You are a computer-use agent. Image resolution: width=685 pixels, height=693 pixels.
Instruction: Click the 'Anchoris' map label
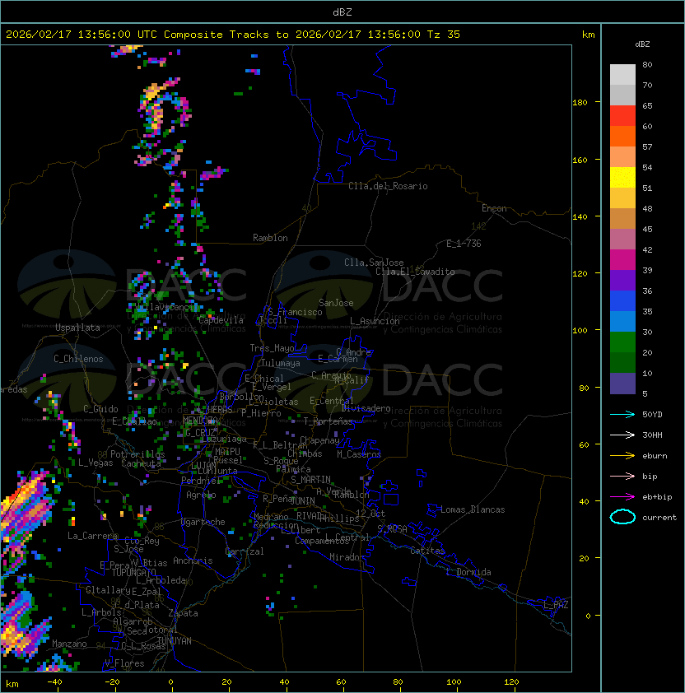click(x=193, y=560)
